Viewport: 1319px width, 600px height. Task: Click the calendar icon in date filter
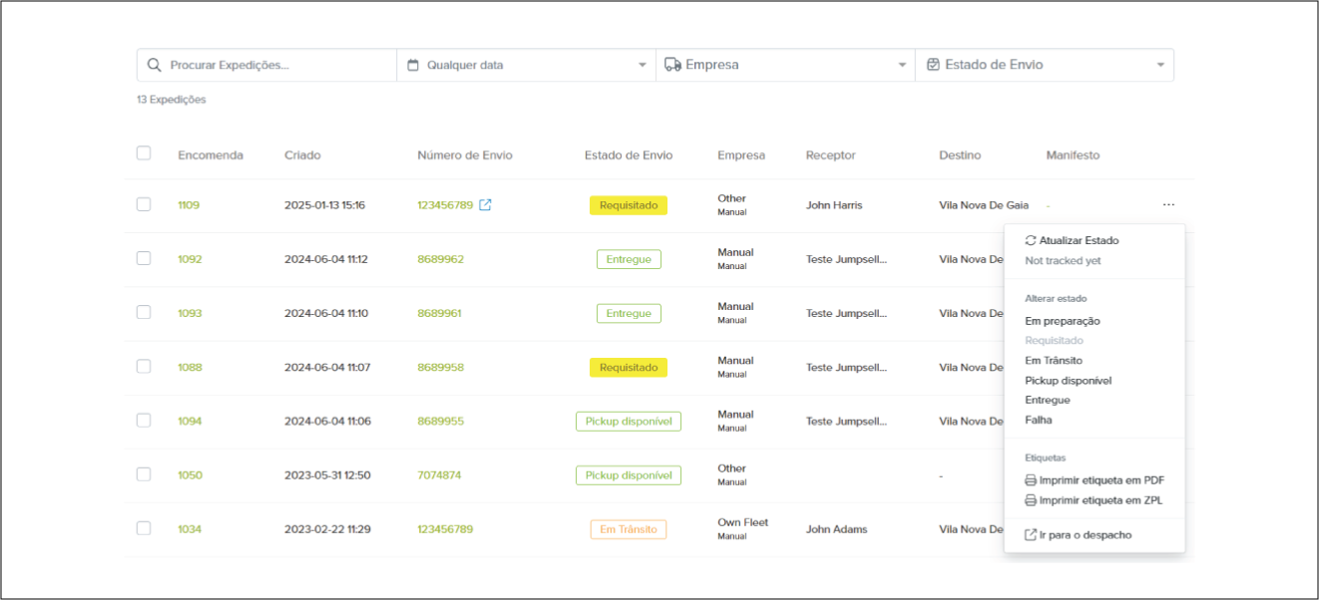point(413,65)
